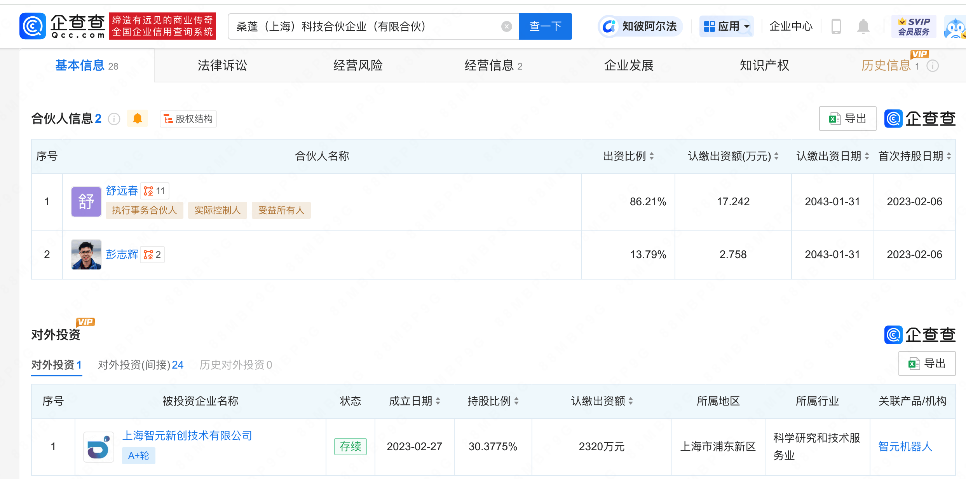Screen dimensions: 966x479
Task: Select 对外投资(间接) 24 sub-tab
Action: pos(141,365)
